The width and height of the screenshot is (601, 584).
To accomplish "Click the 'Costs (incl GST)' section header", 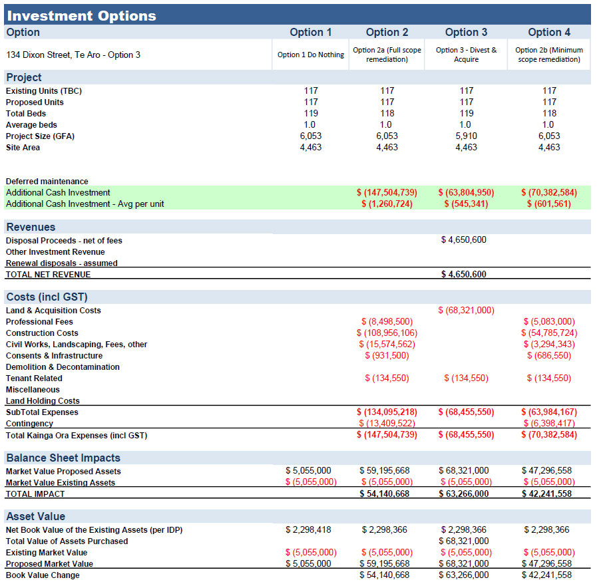I will pyautogui.click(x=47, y=297).
